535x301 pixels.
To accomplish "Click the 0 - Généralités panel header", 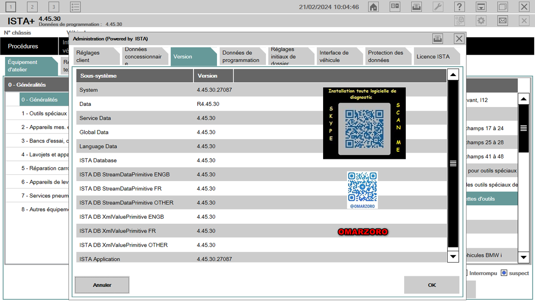I will 37,85.
